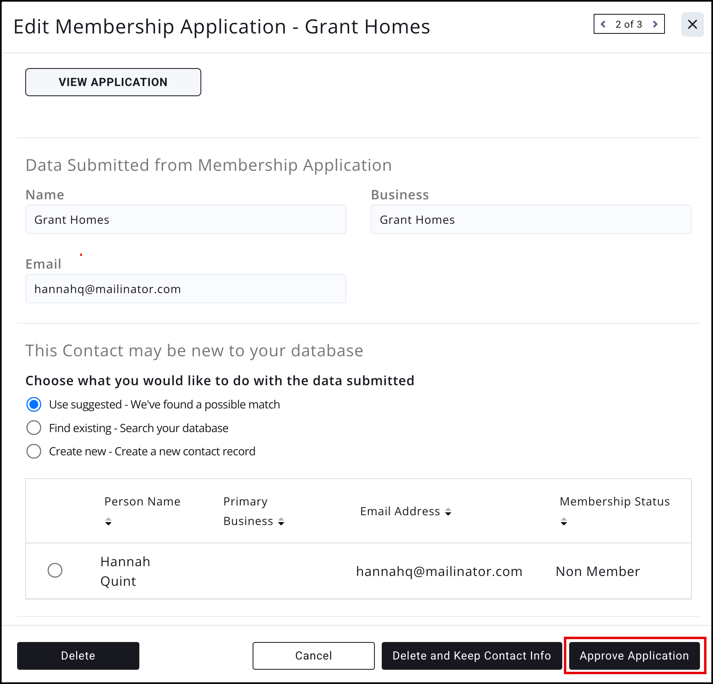
Task: Select 'Find existing' search database option
Action: coord(34,428)
